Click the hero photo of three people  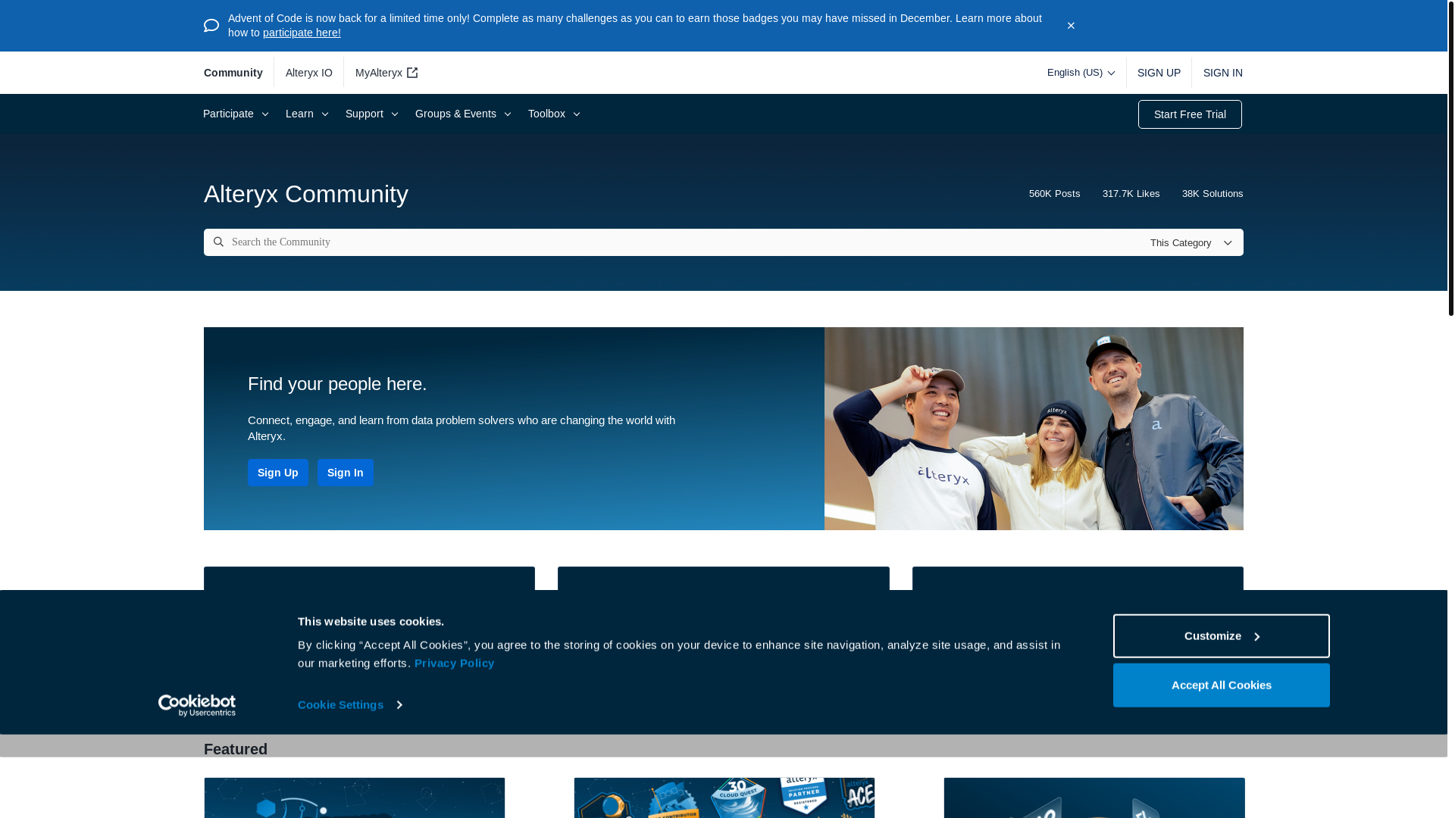pos(1034,429)
